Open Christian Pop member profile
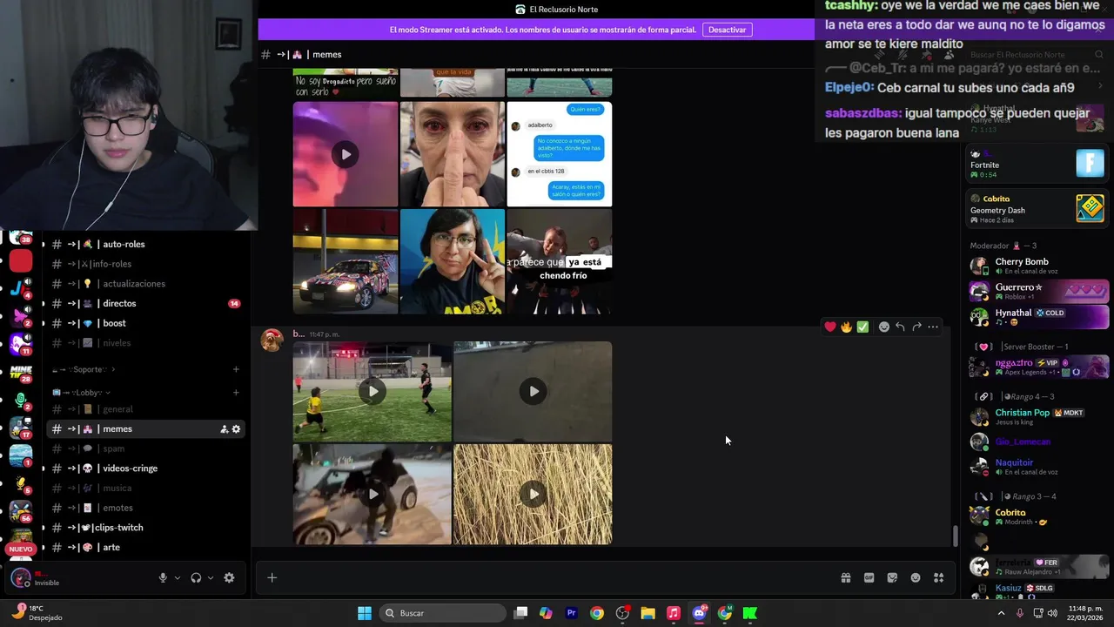The width and height of the screenshot is (1114, 627). pyautogui.click(x=1039, y=416)
